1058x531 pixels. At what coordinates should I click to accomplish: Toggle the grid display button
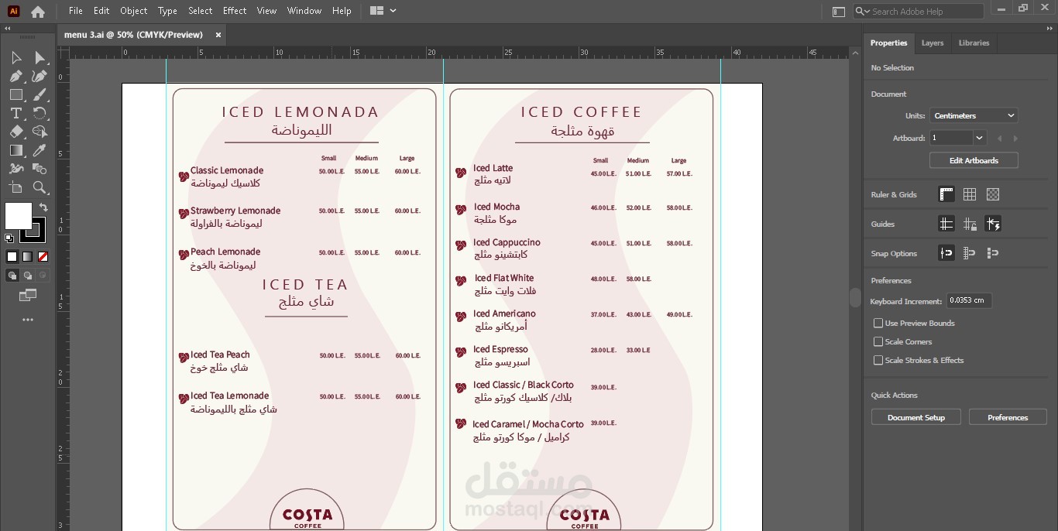tap(970, 194)
